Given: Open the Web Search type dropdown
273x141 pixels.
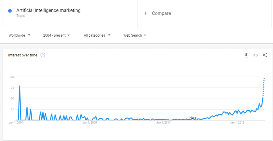Looking at the screenshot, I should click(135, 35).
